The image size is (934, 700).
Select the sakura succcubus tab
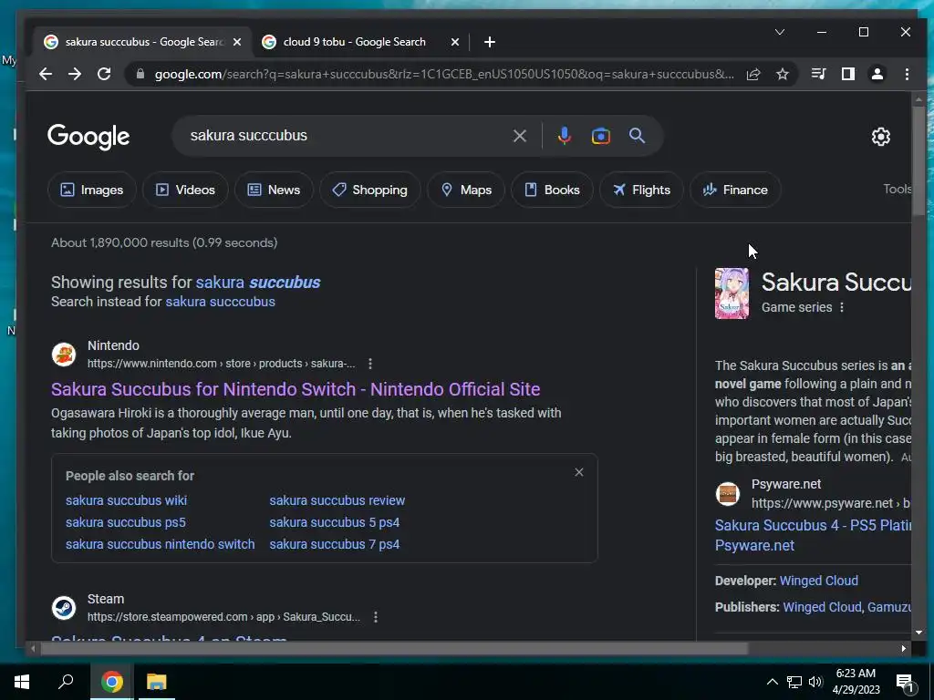143,42
